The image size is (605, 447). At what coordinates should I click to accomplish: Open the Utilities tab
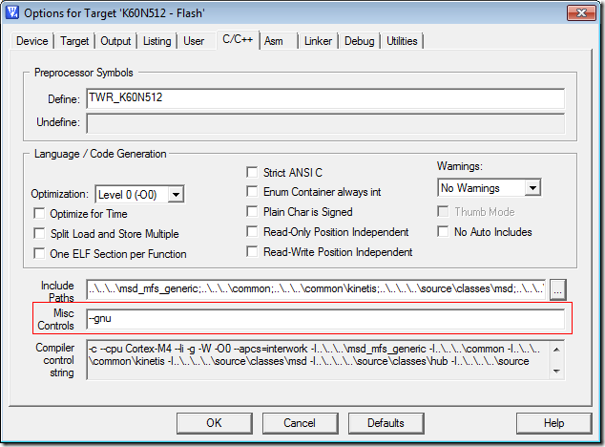tap(402, 41)
